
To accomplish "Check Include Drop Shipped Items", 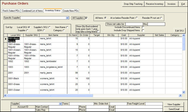I will tap(143, 30).
